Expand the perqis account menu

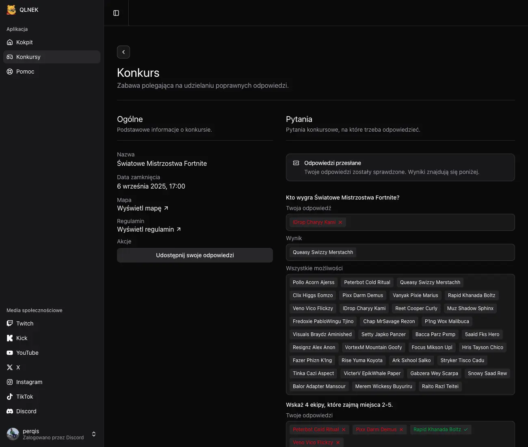coord(94,434)
